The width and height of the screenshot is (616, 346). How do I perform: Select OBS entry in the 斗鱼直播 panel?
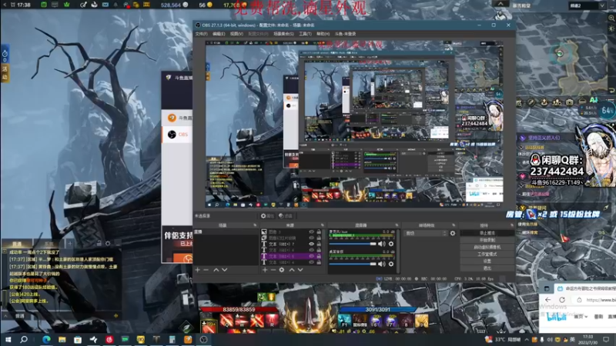click(x=177, y=135)
